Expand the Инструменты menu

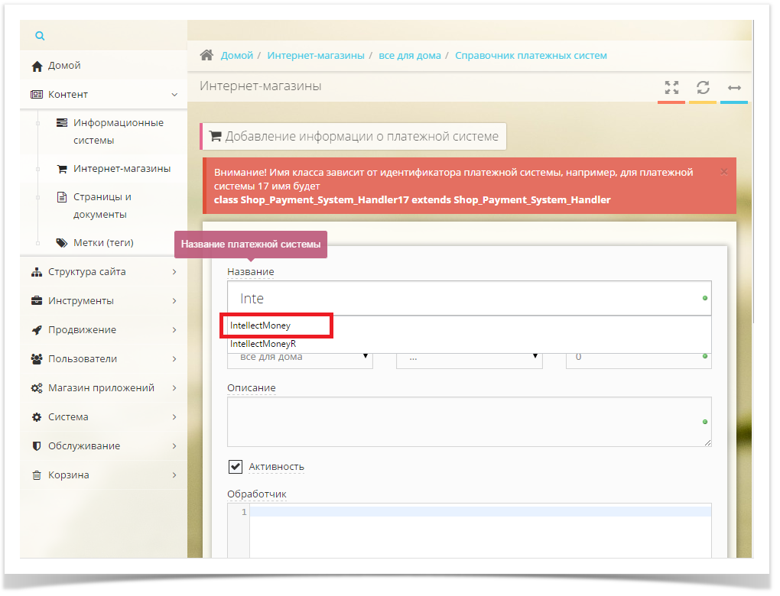pyautogui.click(x=80, y=301)
